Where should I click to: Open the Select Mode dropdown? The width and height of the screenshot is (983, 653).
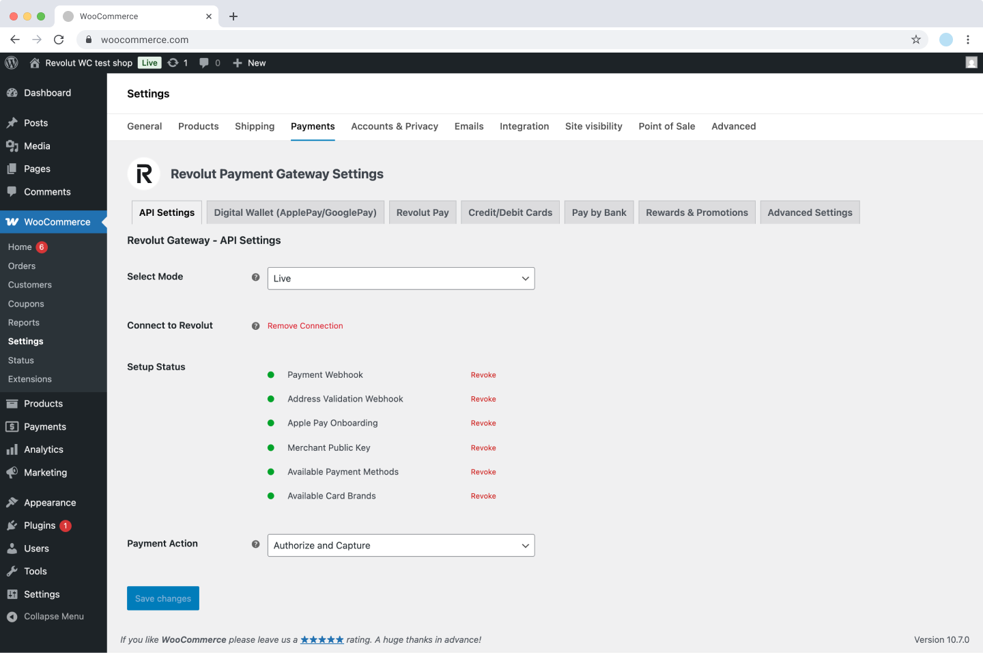(x=401, y=279)
